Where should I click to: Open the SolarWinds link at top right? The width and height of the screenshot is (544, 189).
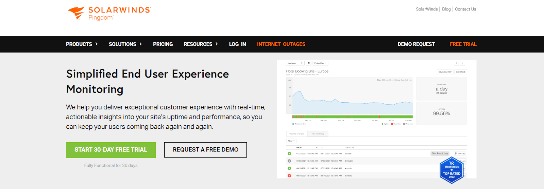coord(427,9)
